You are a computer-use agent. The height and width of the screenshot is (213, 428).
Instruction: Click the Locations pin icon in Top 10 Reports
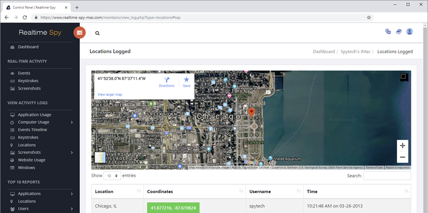tap(12, 201)
